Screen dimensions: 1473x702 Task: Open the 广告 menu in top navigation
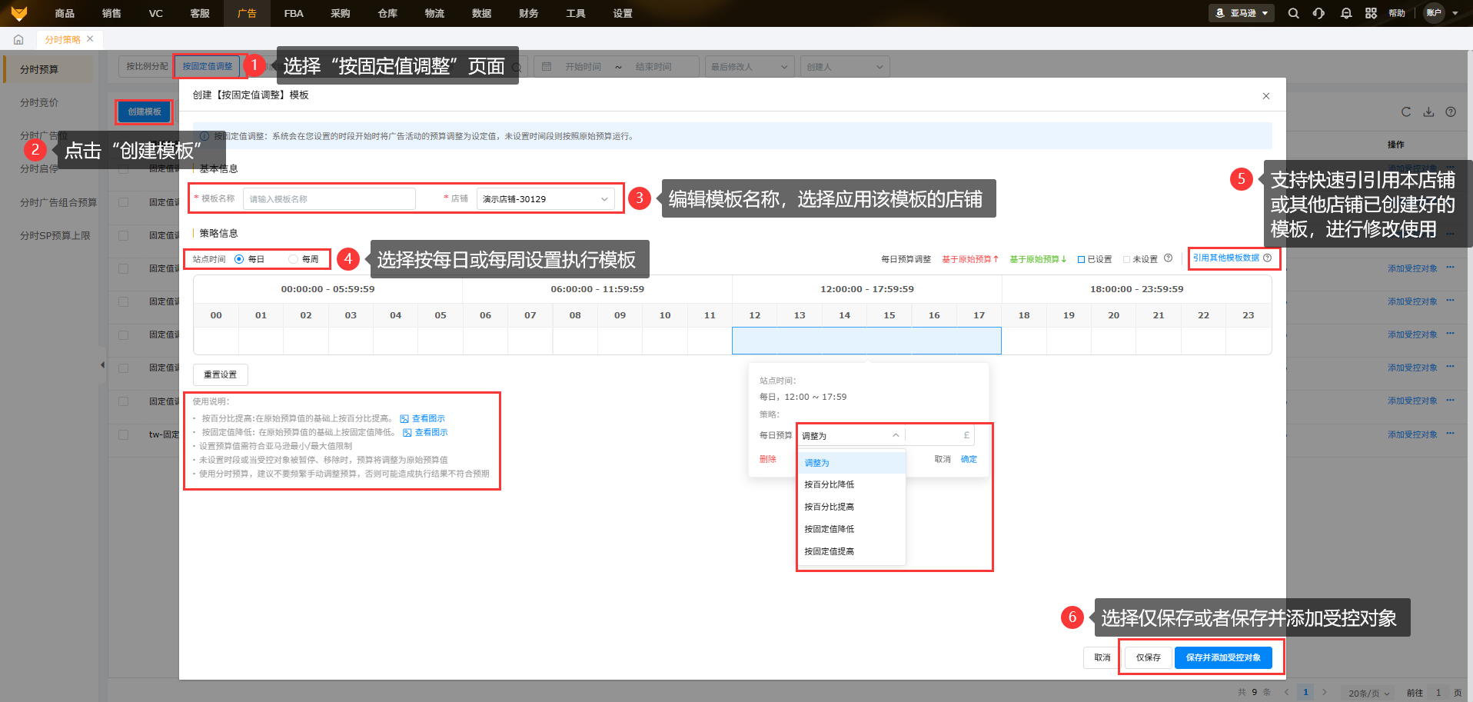(247, 13)
